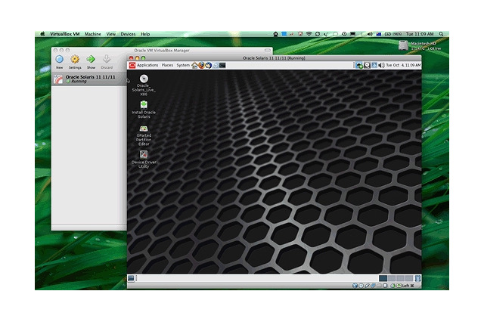Open View menu in menu bar

pos(111,34)
